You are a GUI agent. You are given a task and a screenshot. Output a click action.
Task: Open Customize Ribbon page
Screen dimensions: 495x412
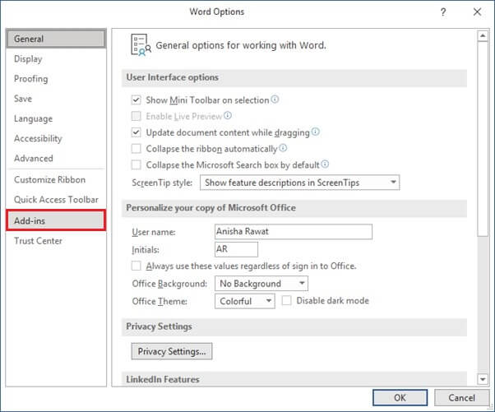[56, 179]
